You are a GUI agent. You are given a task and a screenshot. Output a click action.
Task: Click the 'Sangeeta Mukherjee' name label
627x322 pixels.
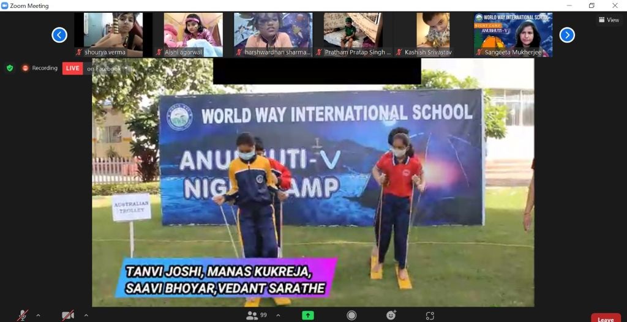click(513, 52)
